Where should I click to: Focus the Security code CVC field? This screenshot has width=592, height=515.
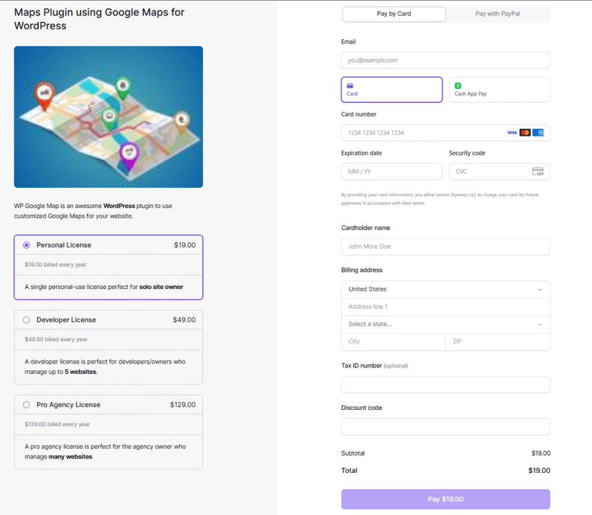(x=499, y=172)
